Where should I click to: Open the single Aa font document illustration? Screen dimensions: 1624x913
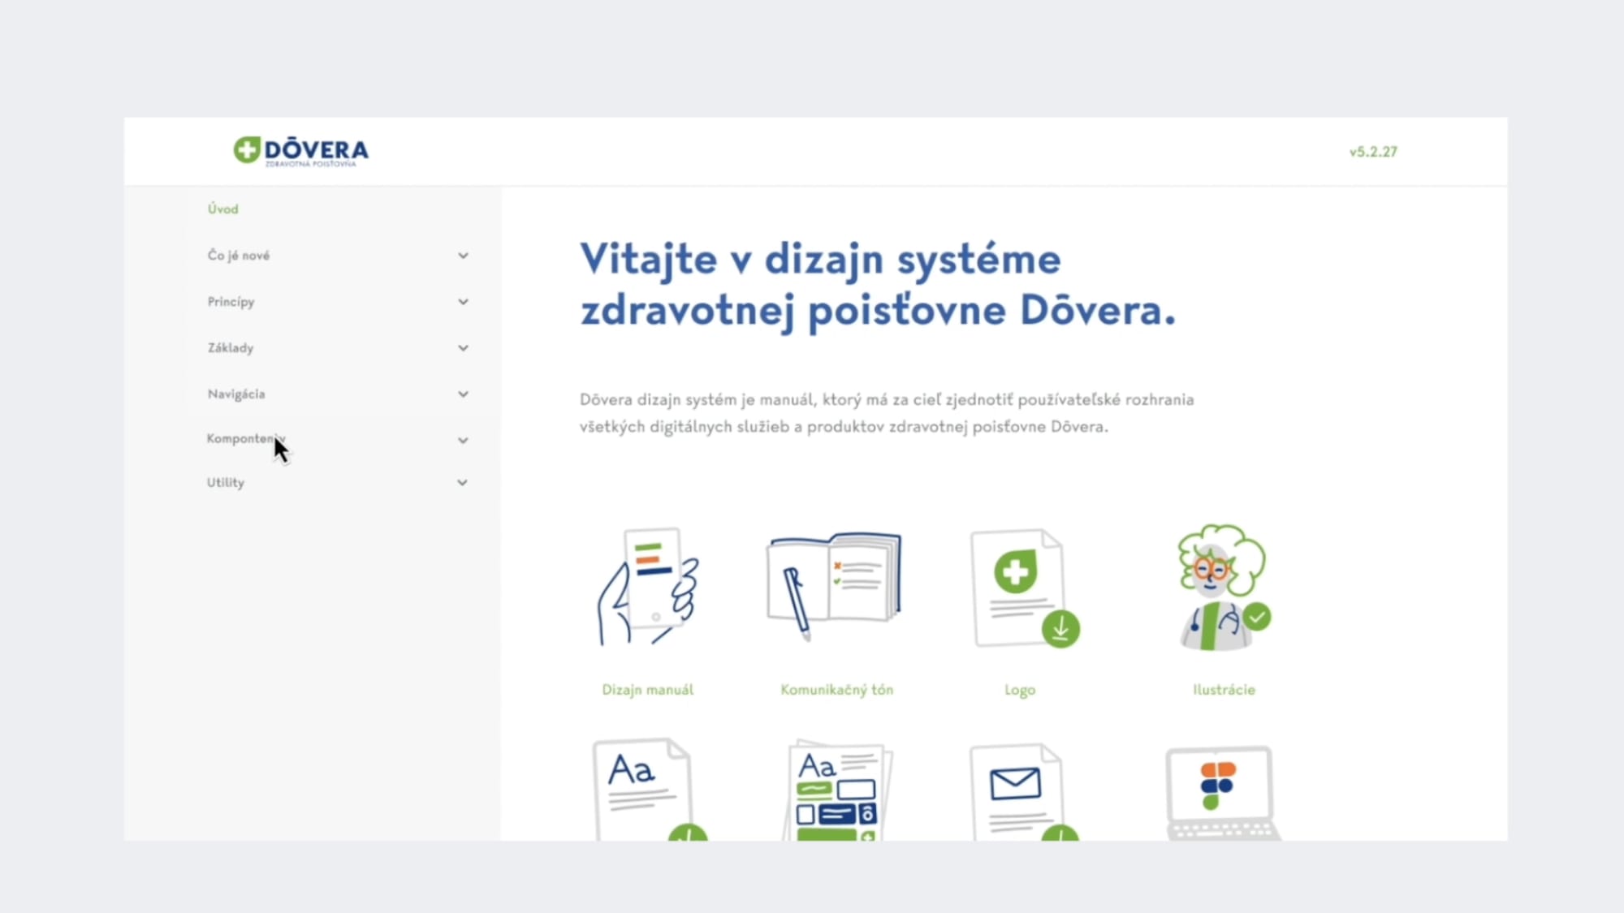point(650,790)
